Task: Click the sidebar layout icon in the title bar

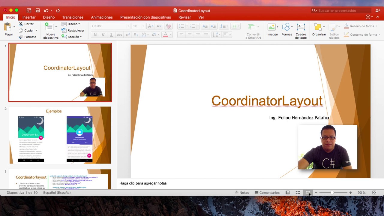Action: tap(29, 10)
